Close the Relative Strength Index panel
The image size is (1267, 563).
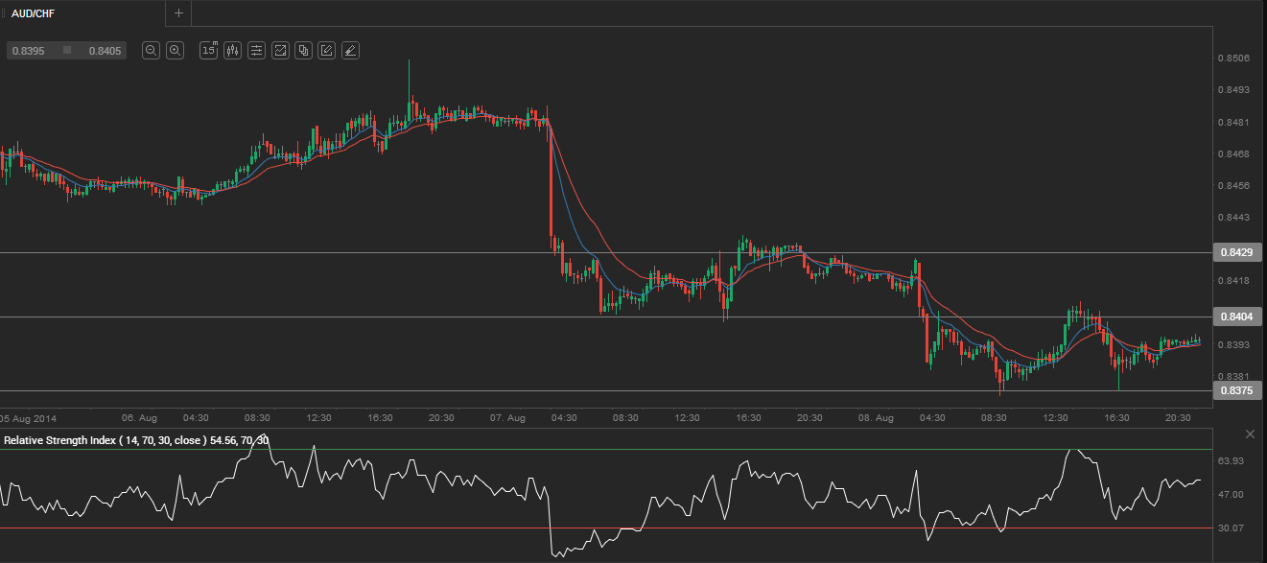click(x=1250, y=434)
